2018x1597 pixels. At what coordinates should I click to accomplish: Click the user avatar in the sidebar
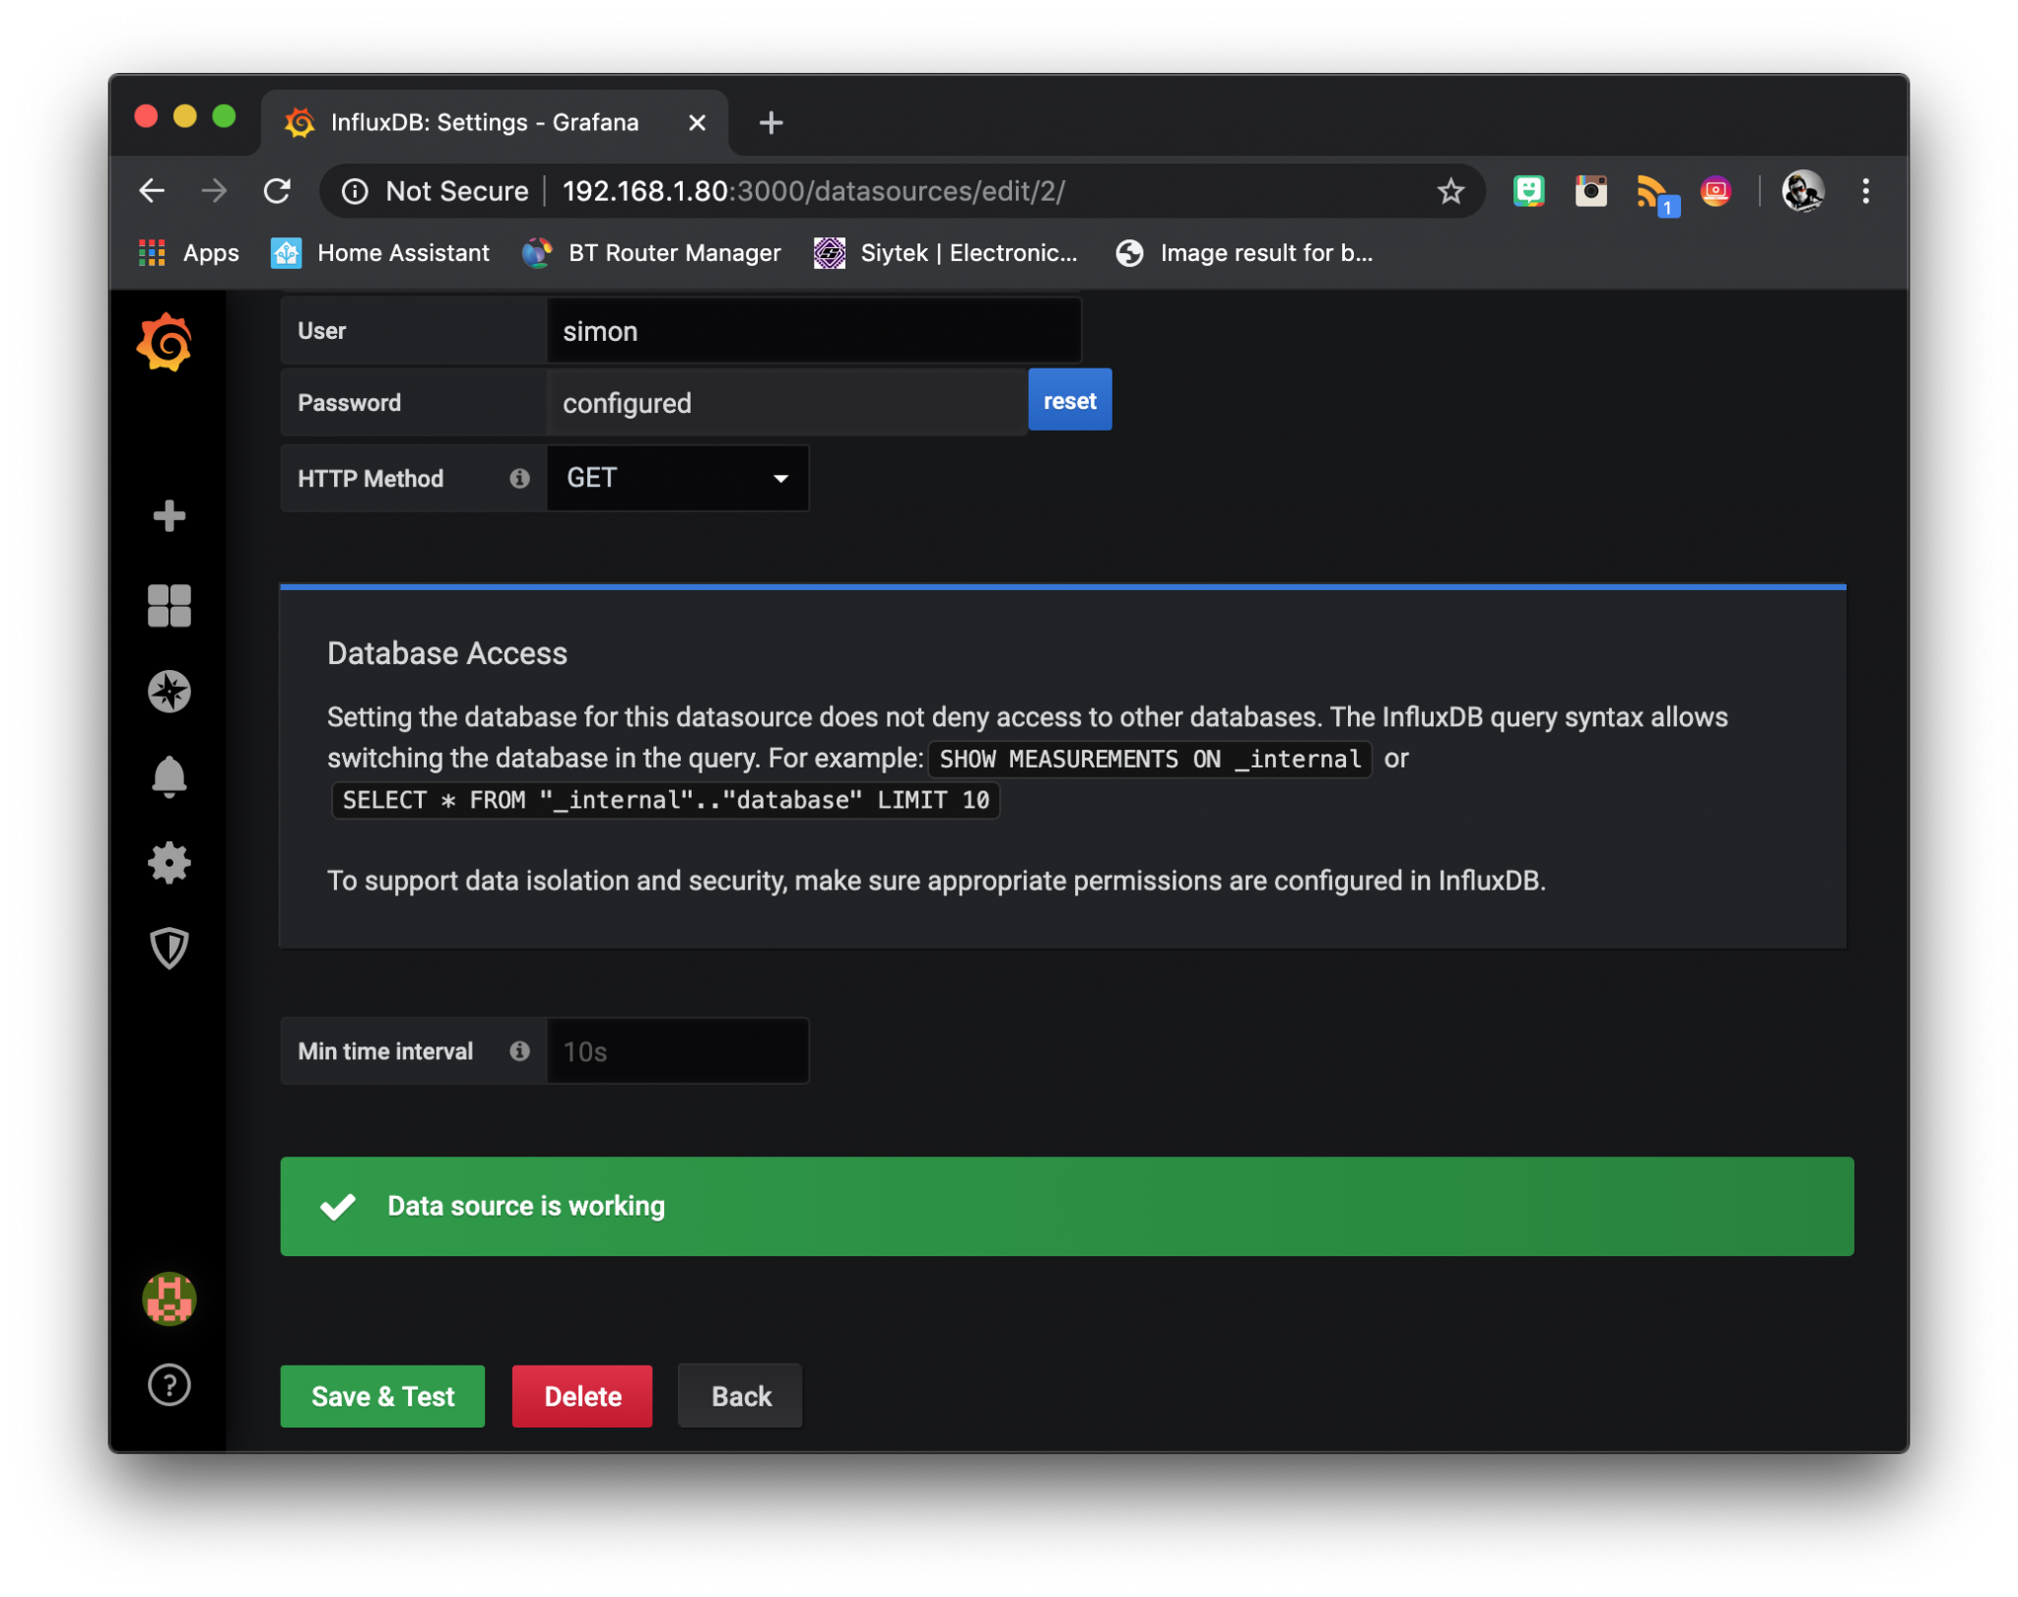point(168,1299)
